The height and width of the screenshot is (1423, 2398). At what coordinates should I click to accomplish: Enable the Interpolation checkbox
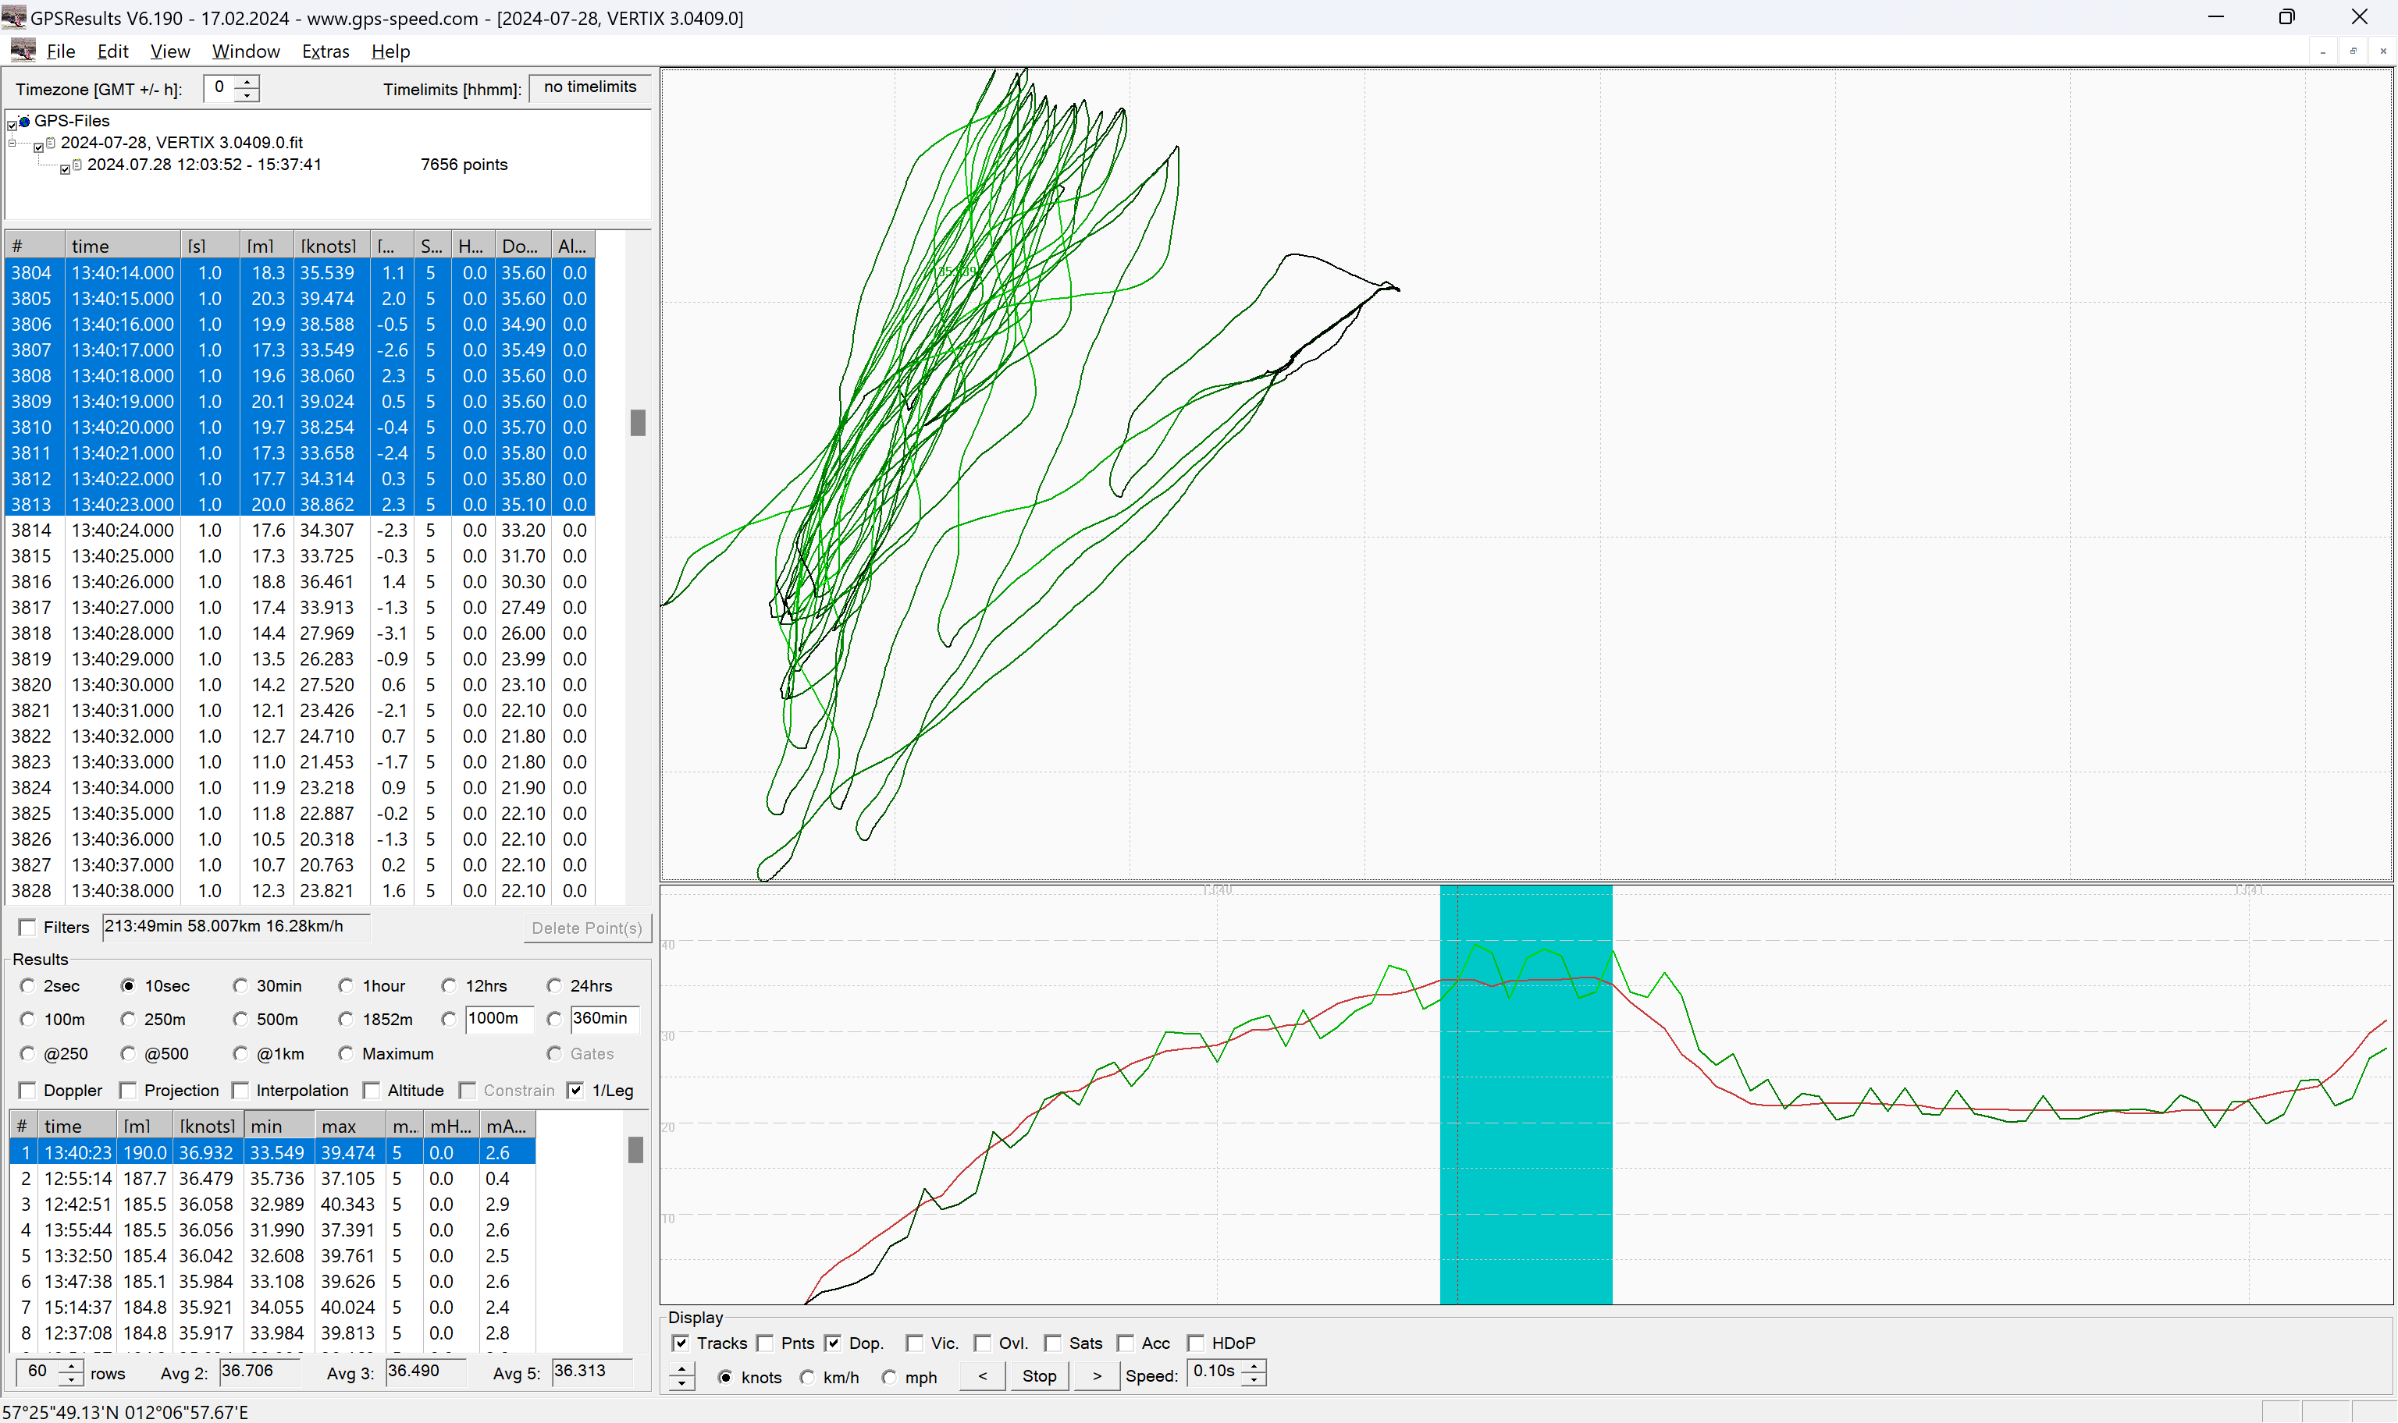[x=240, y=1090]
